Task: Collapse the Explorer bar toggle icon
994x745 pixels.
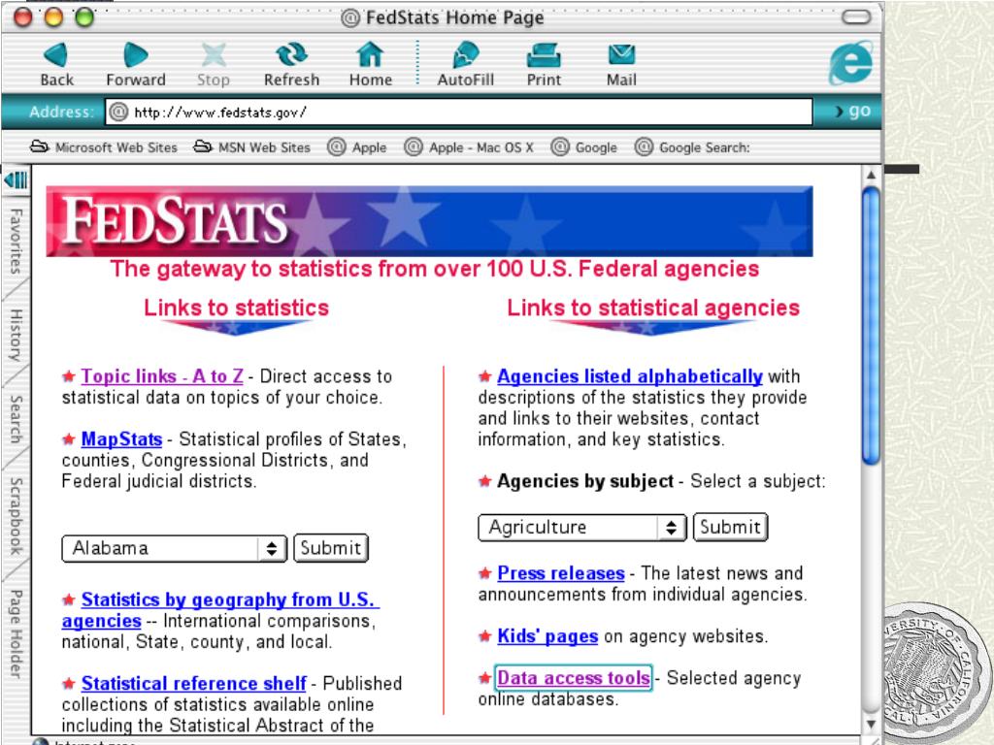Action: [16, 179]
